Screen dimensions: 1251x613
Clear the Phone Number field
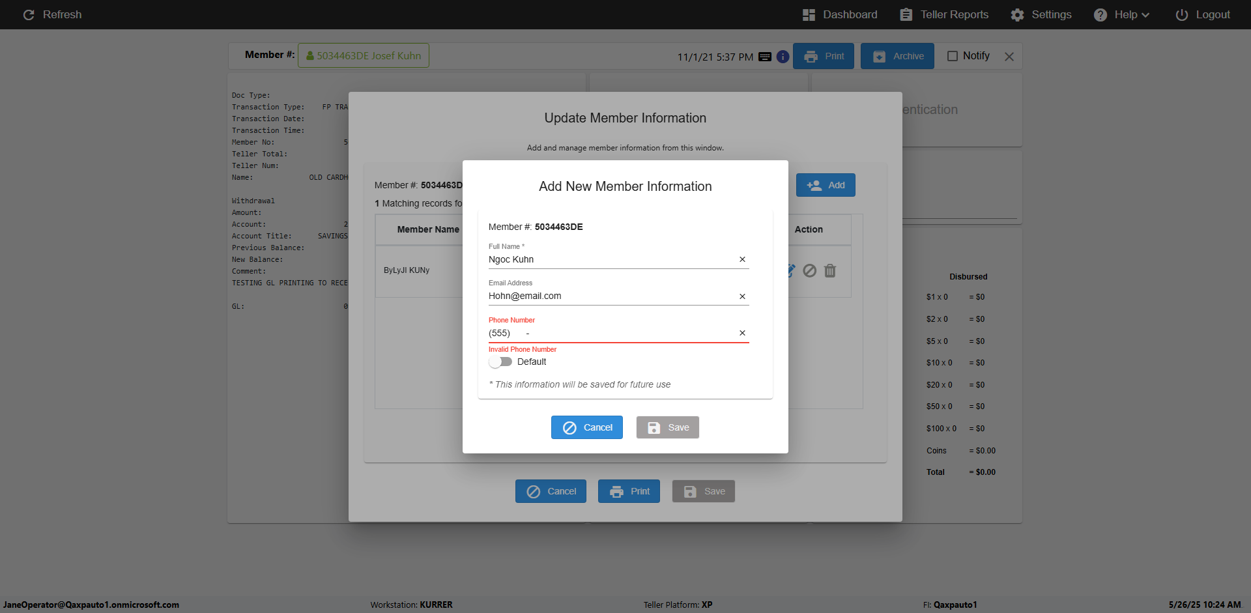(742, 333)
